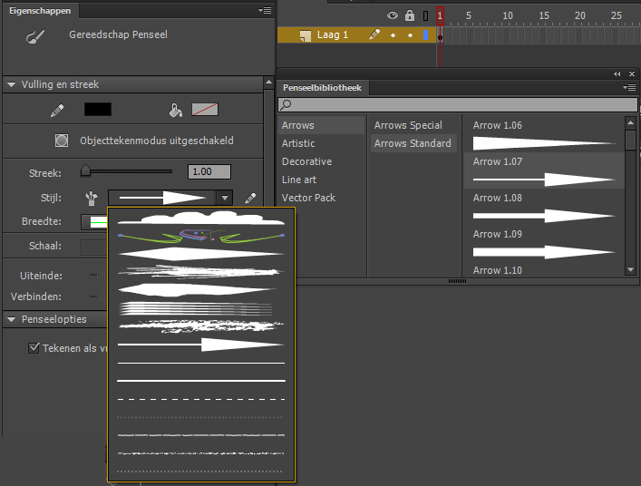The height and width of the screenshot is (486, 641).
Task: Click the Penseelbibliotheek search field
Action: (x=458, y=104)
